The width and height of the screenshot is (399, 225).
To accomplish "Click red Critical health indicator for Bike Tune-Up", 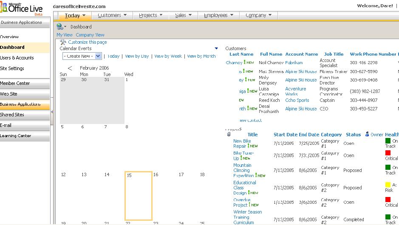I will pos(388,153).
